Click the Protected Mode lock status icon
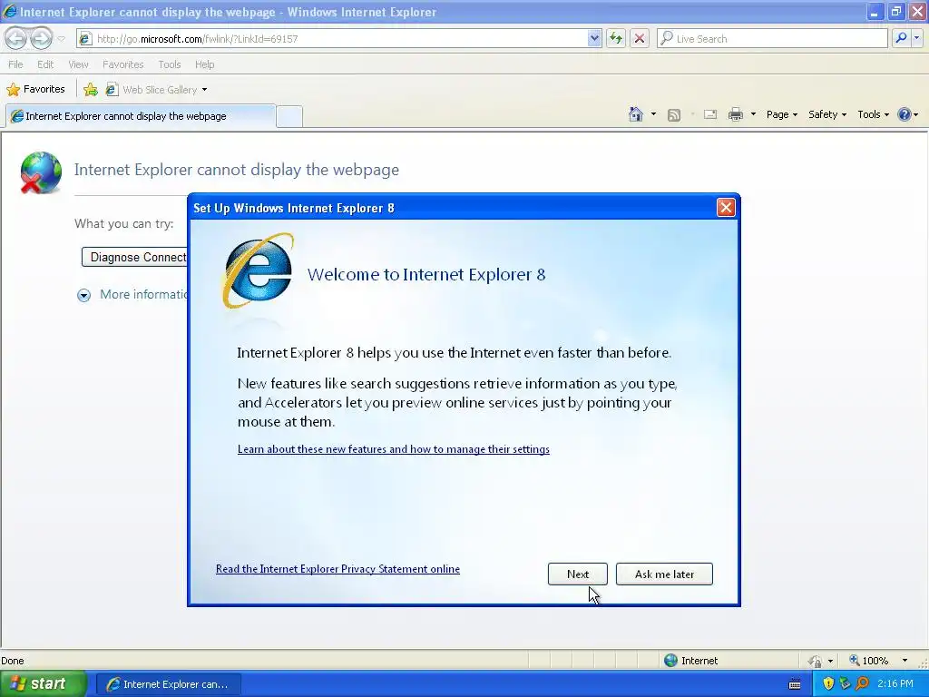Image resolution: width=929 pixels, height=697 pixels. pos(815,661)
